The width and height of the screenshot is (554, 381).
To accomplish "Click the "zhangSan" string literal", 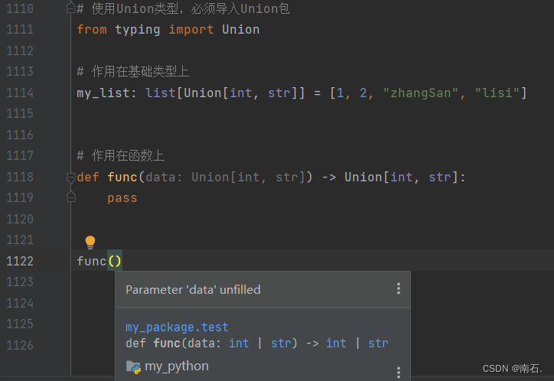I will coord(420,93).
